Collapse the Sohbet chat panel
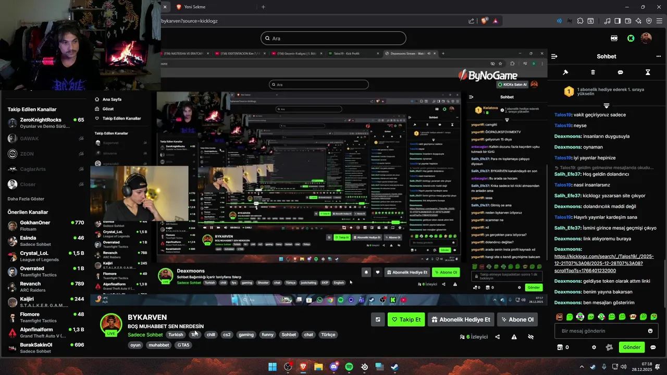Image resolution: width=667 pixels, height=375 pixels. click(554, 56)
